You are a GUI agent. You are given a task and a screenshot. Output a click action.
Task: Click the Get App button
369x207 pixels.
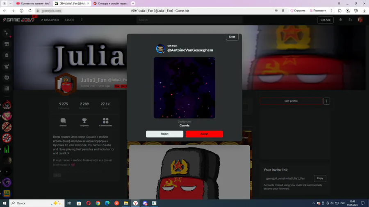pyautogui.click(x=326, y=20)
